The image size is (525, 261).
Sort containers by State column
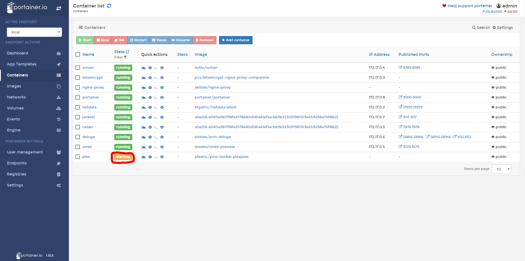coord(122,52)
